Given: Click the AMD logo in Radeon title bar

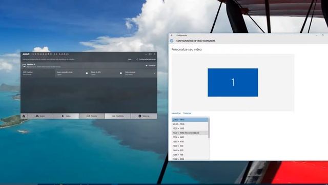Looking at the screenshot, I should pos(26,54).
